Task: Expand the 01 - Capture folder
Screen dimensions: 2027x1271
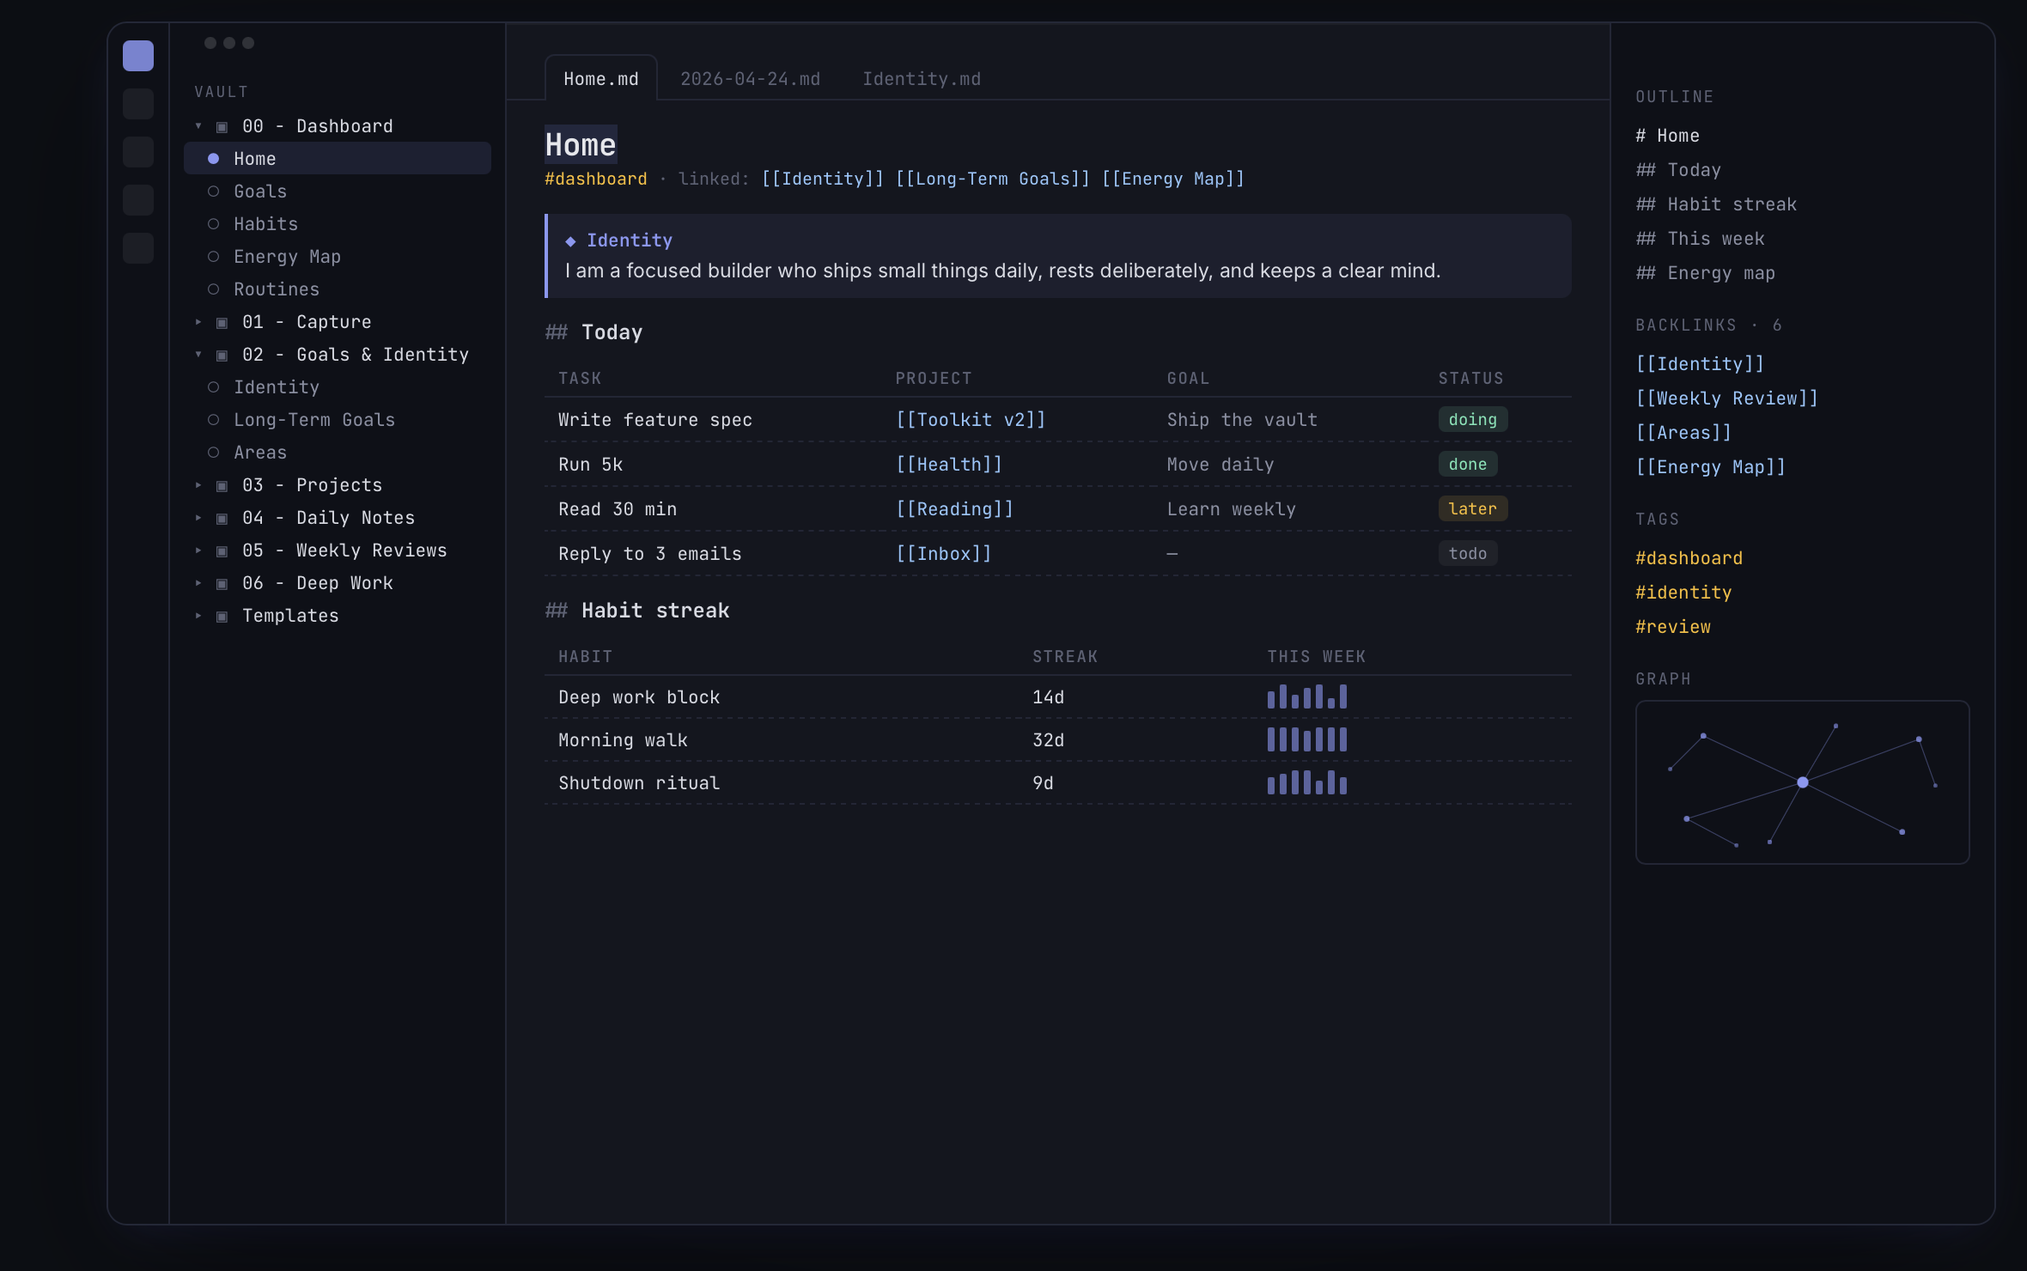Action: click(x=198, y=322)
